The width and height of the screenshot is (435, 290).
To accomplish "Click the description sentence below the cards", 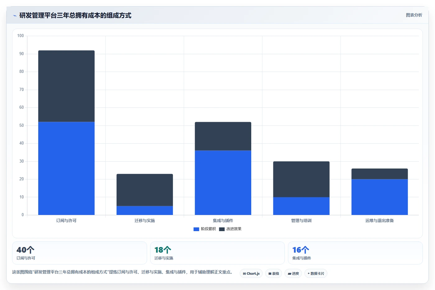I will pos(122,272).
